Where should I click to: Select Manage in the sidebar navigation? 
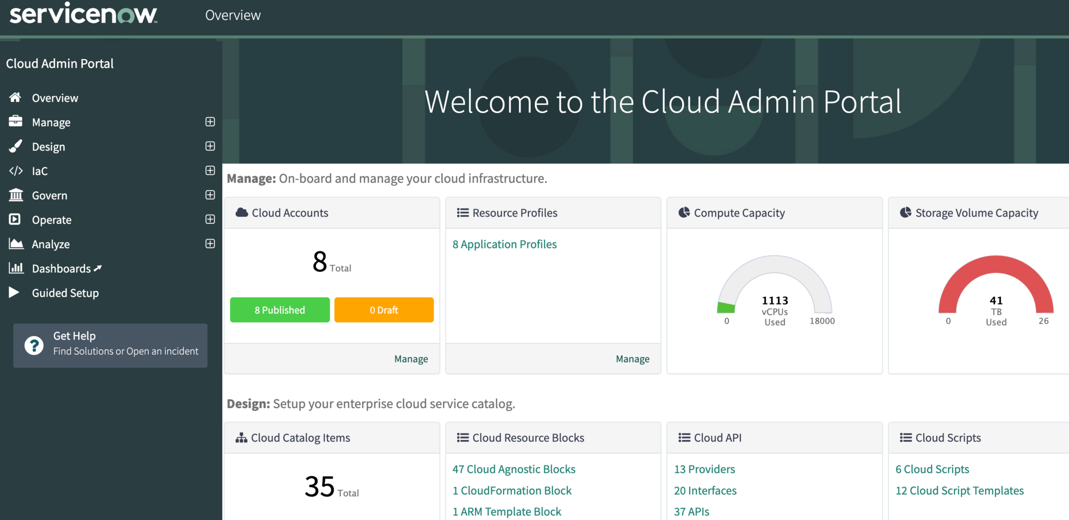point(51,122)
